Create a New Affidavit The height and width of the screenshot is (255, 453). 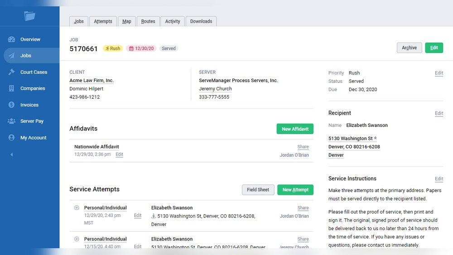pyautogui.click(x=295, y=129)
